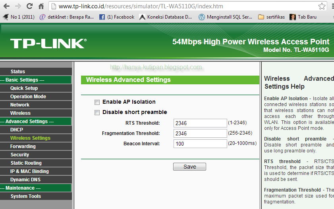Select Wireless Settings under Advanced Settings
The height and width of the screenshot is (209, 334).
coord(36,138)
